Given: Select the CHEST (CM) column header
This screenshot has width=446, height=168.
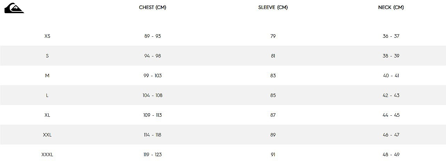Looking at the screenshot, I should pyautogui.click(x=152, y=7).
